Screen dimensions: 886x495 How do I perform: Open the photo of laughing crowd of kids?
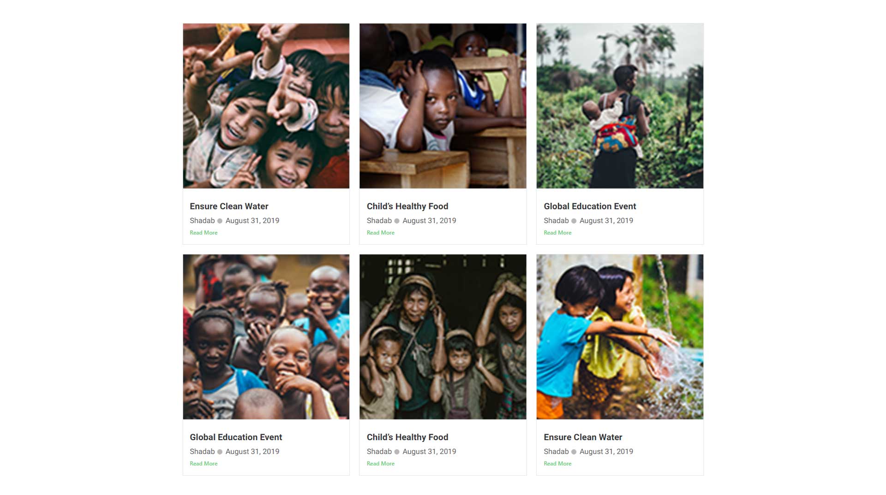266,337
